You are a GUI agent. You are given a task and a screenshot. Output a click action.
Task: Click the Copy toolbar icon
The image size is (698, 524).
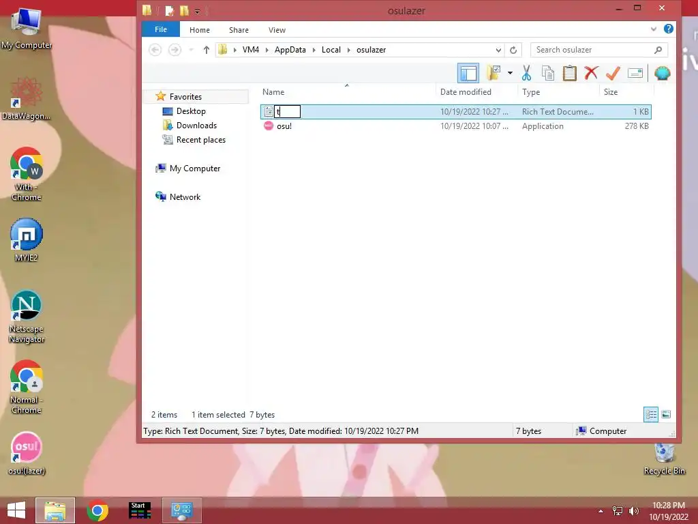click(548, 73)
